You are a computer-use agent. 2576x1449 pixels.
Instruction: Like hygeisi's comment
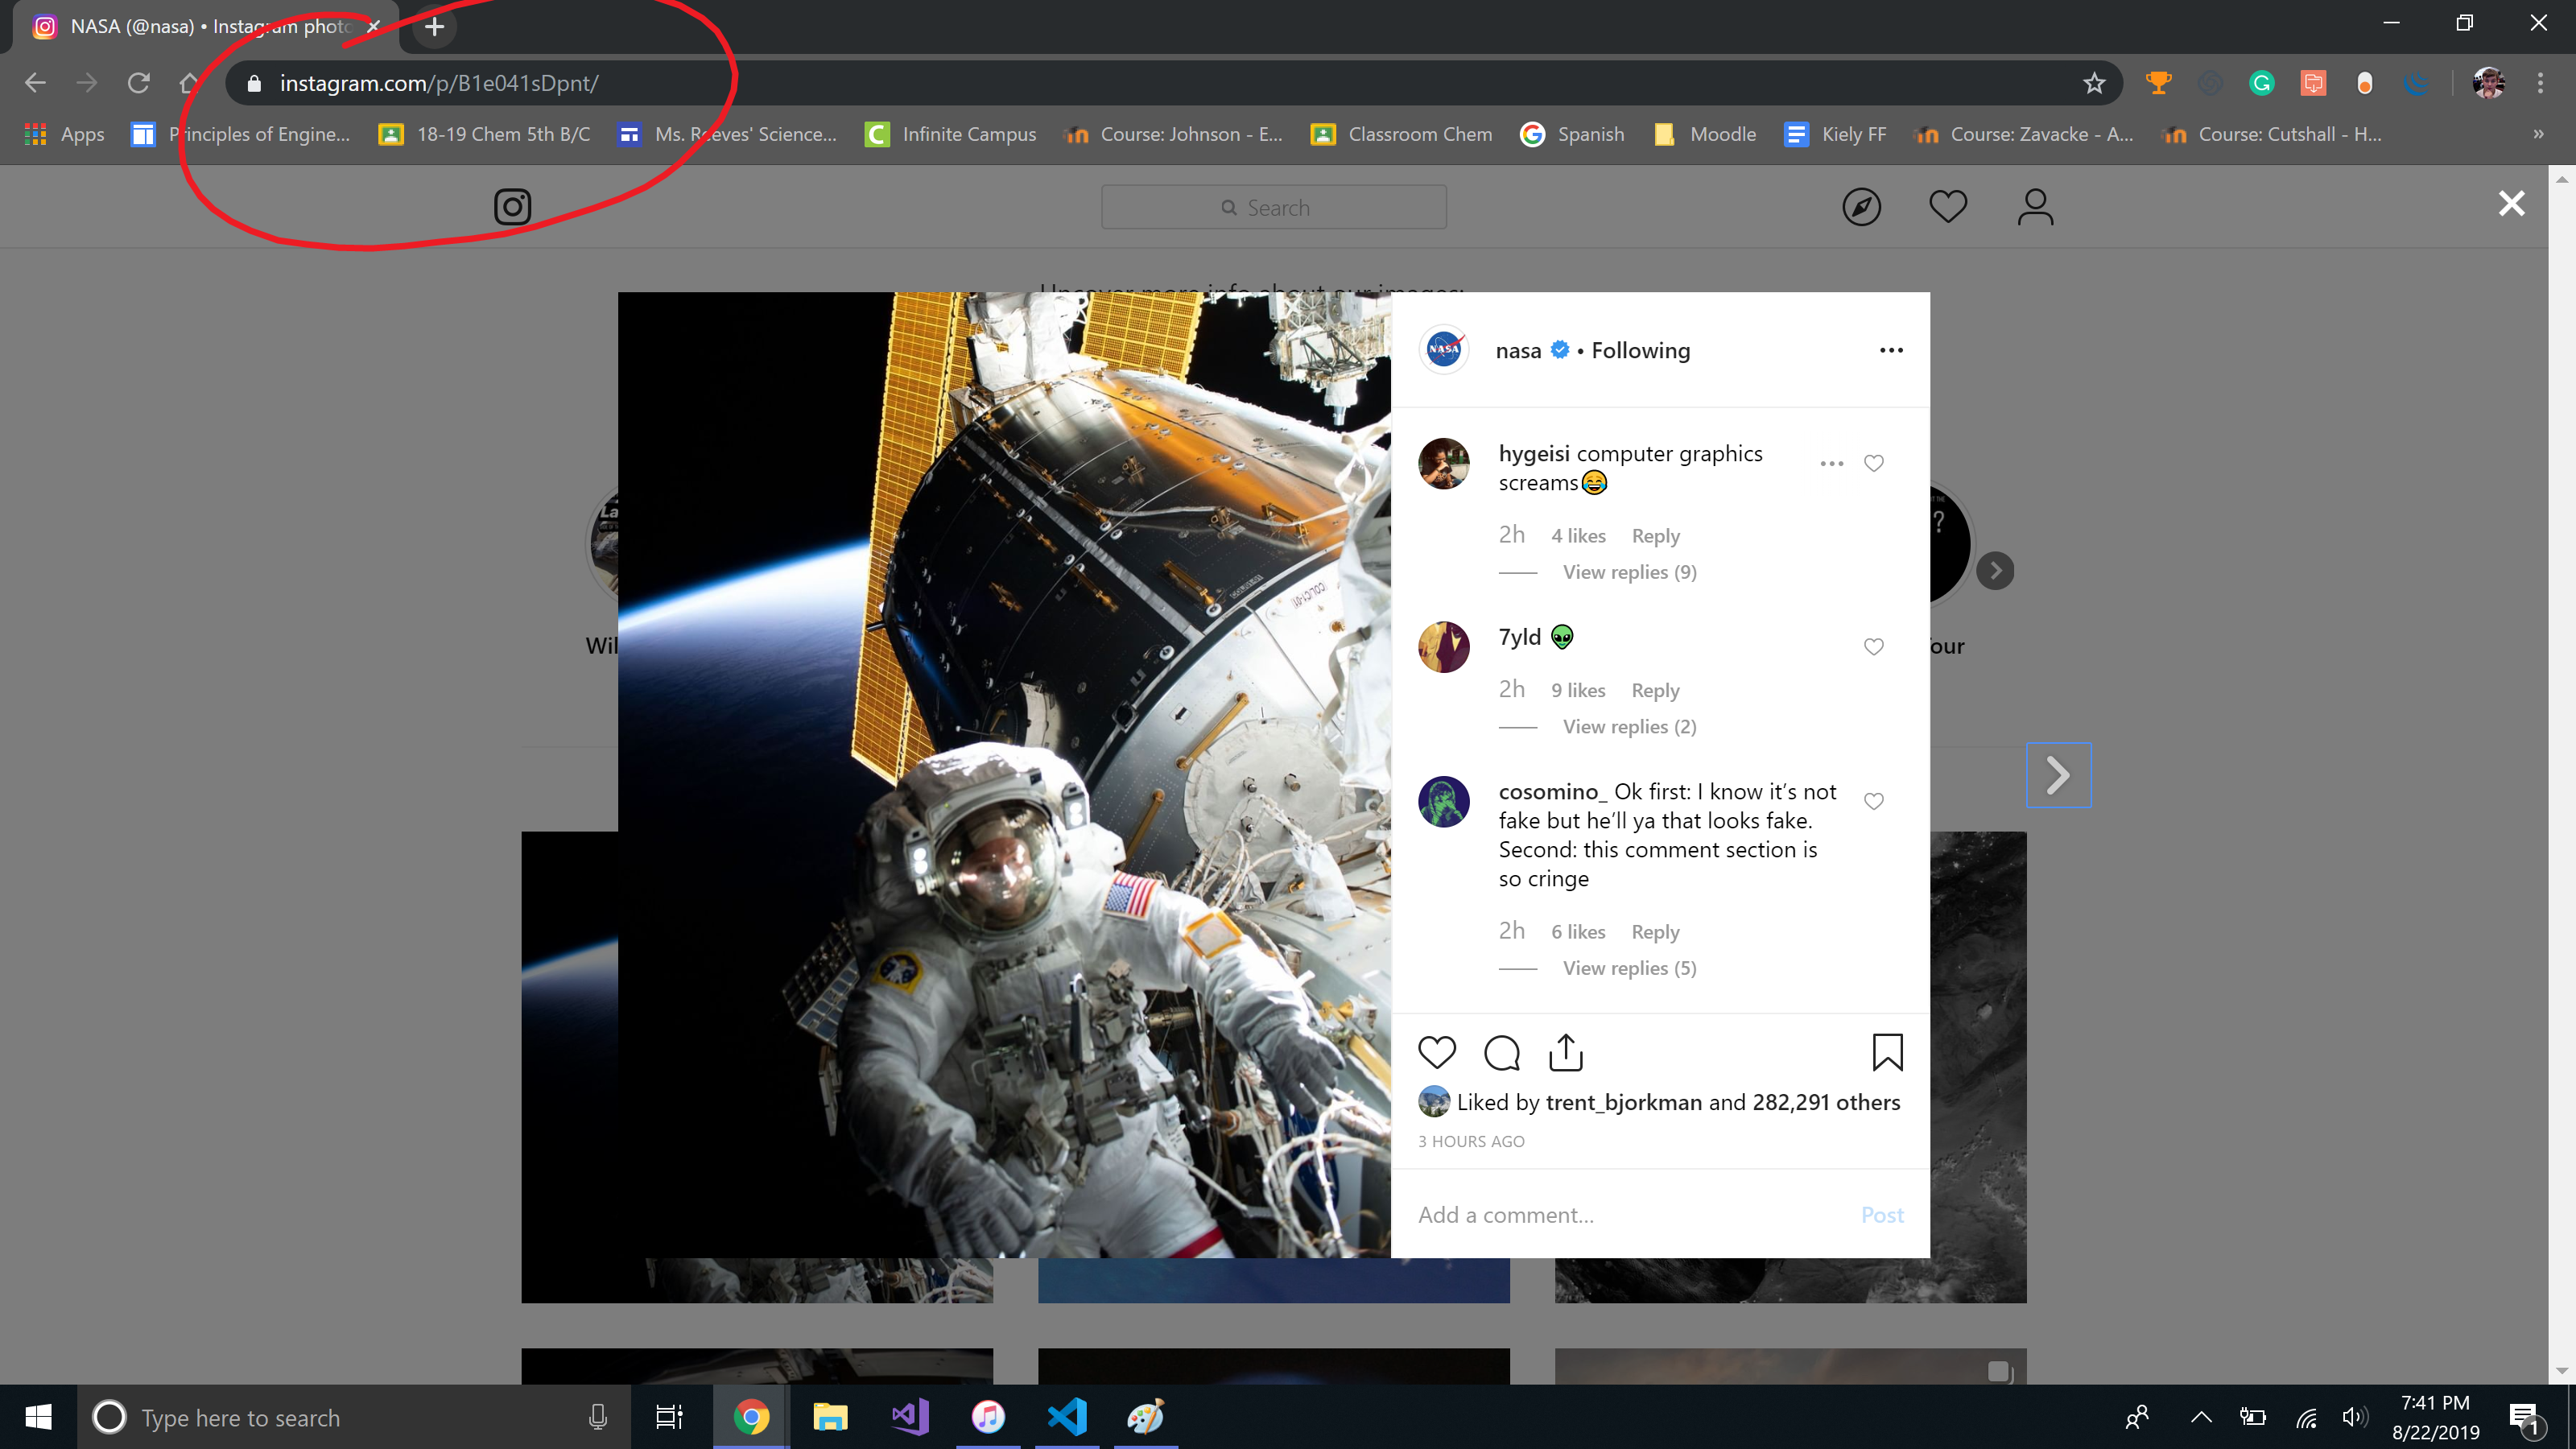1874,463
